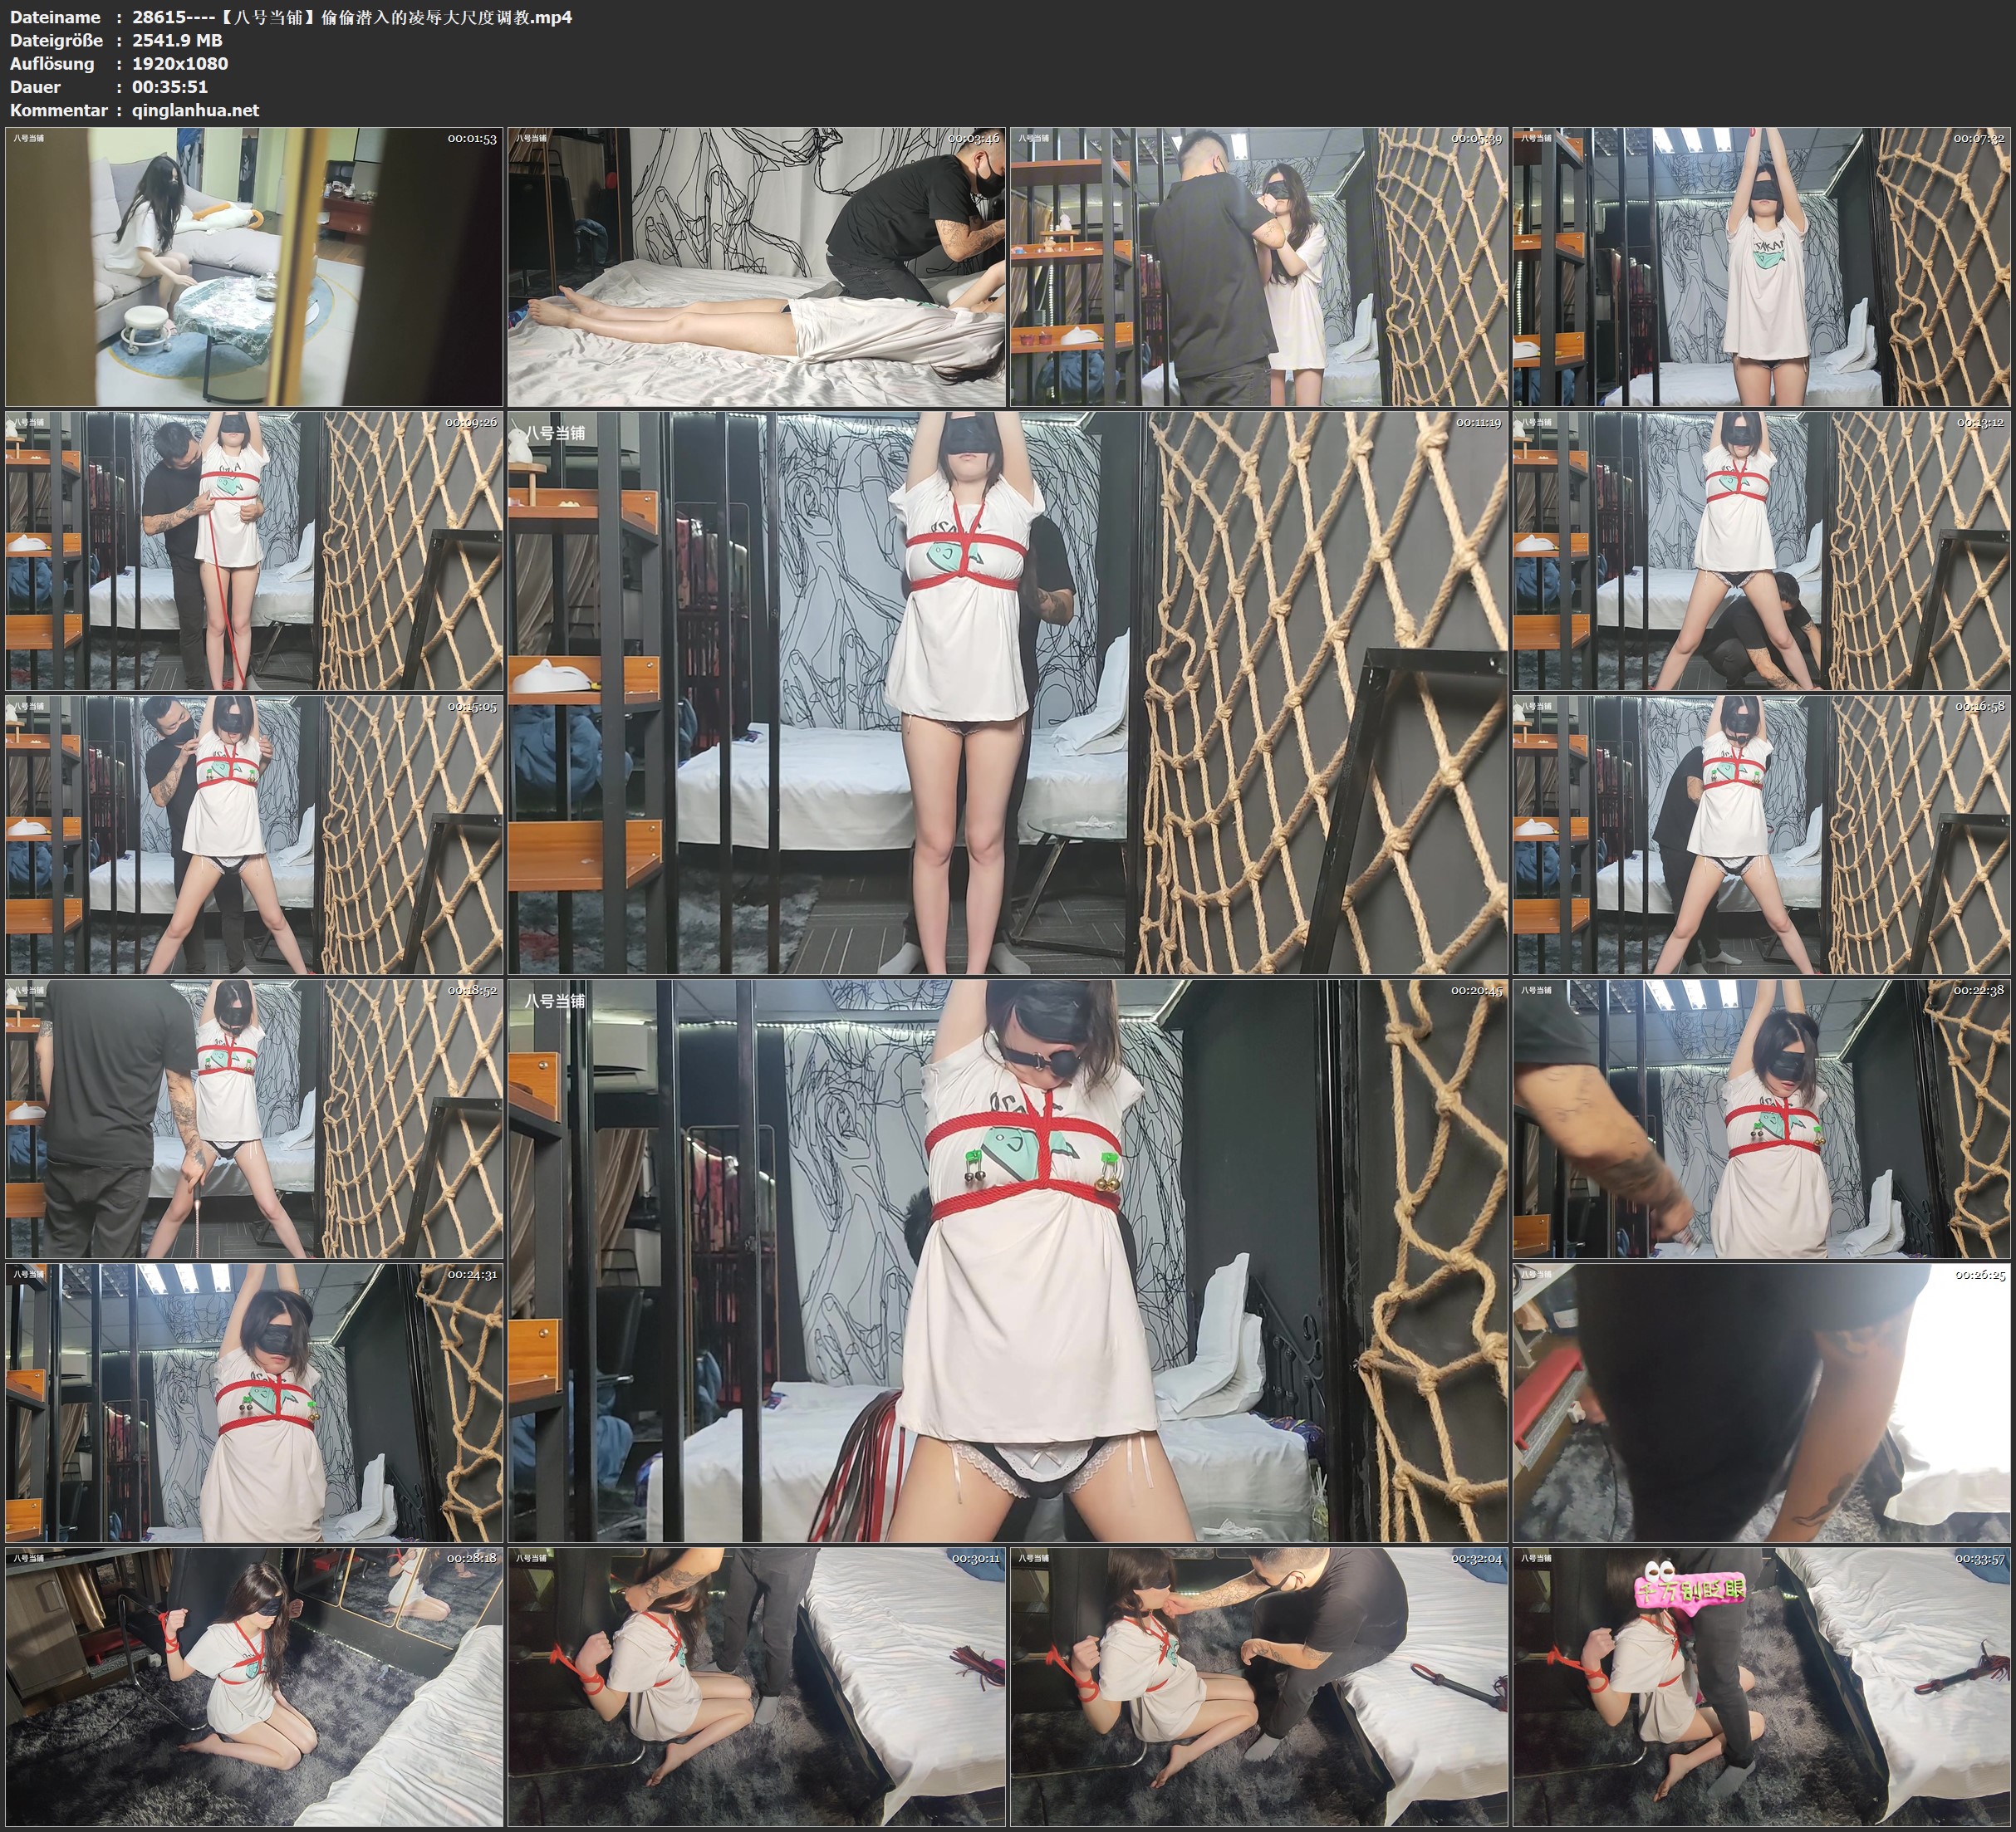Click the Dateiname .mp4 file name text

point(352,17)
